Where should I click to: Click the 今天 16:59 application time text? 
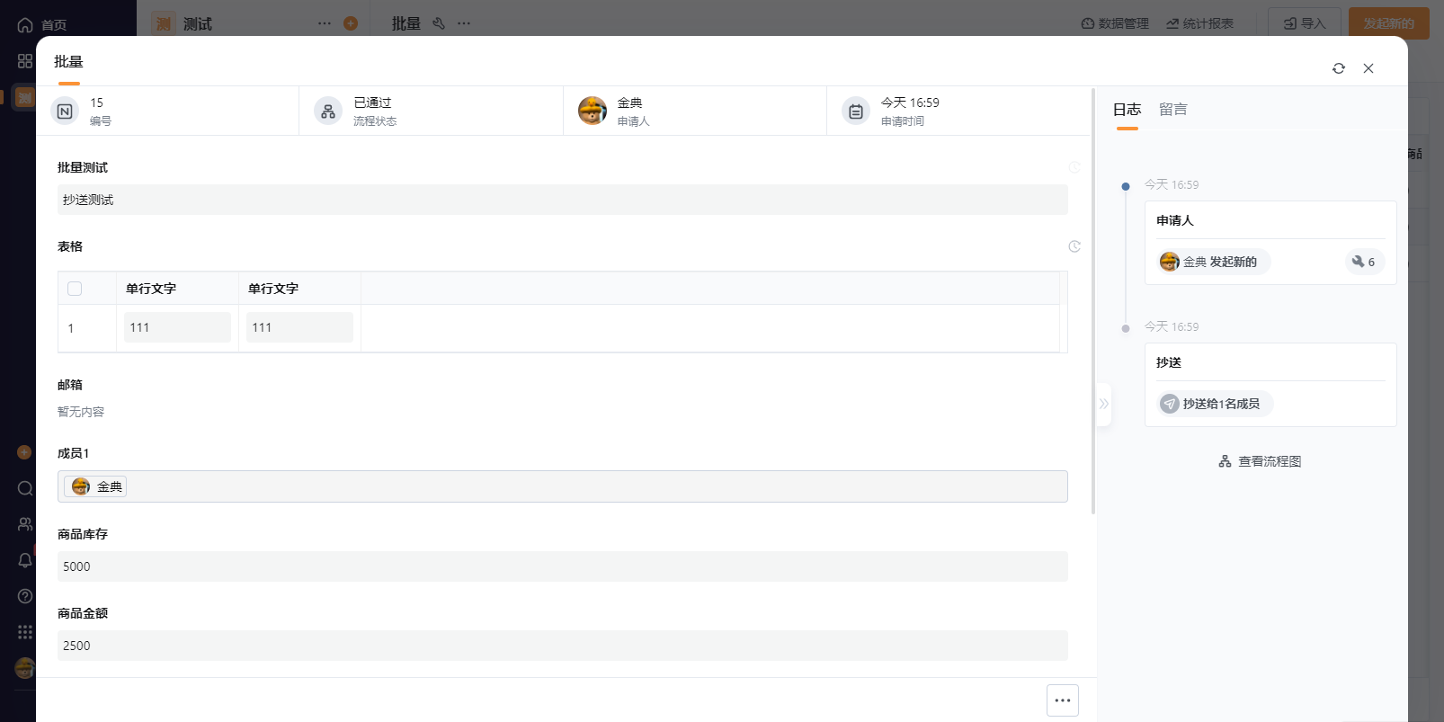[910, 103]
